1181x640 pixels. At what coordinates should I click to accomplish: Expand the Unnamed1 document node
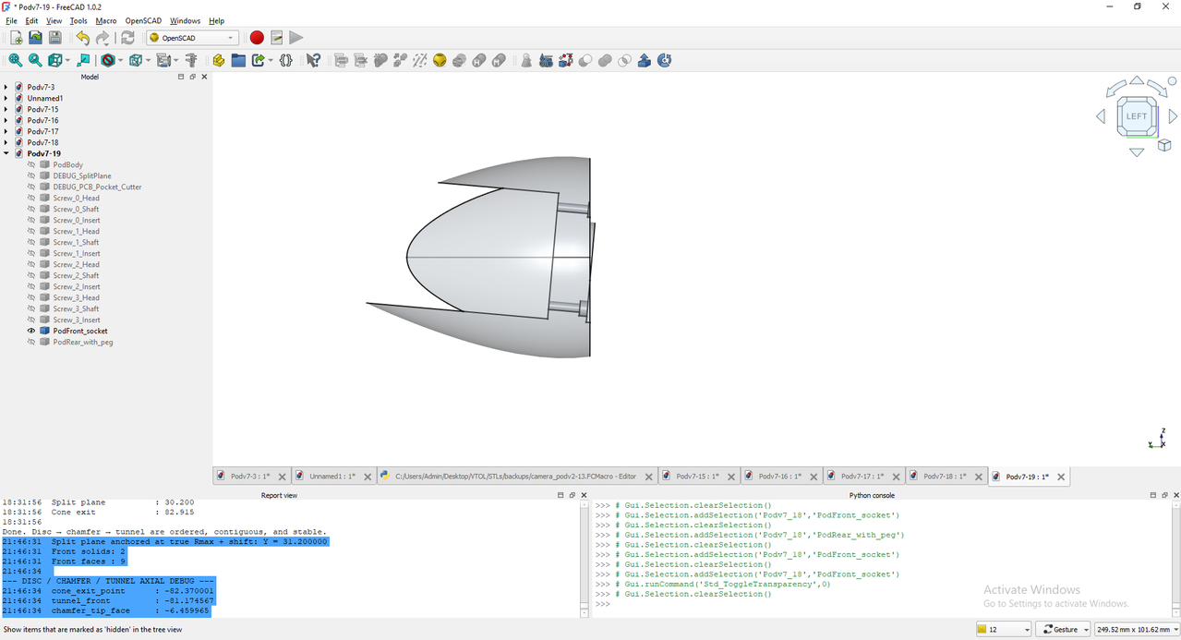coord(6,98)
